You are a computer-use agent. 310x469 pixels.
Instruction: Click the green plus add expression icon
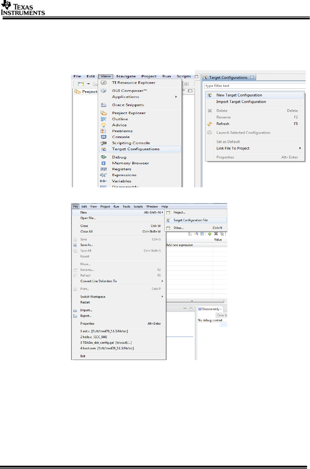(210, 234)
